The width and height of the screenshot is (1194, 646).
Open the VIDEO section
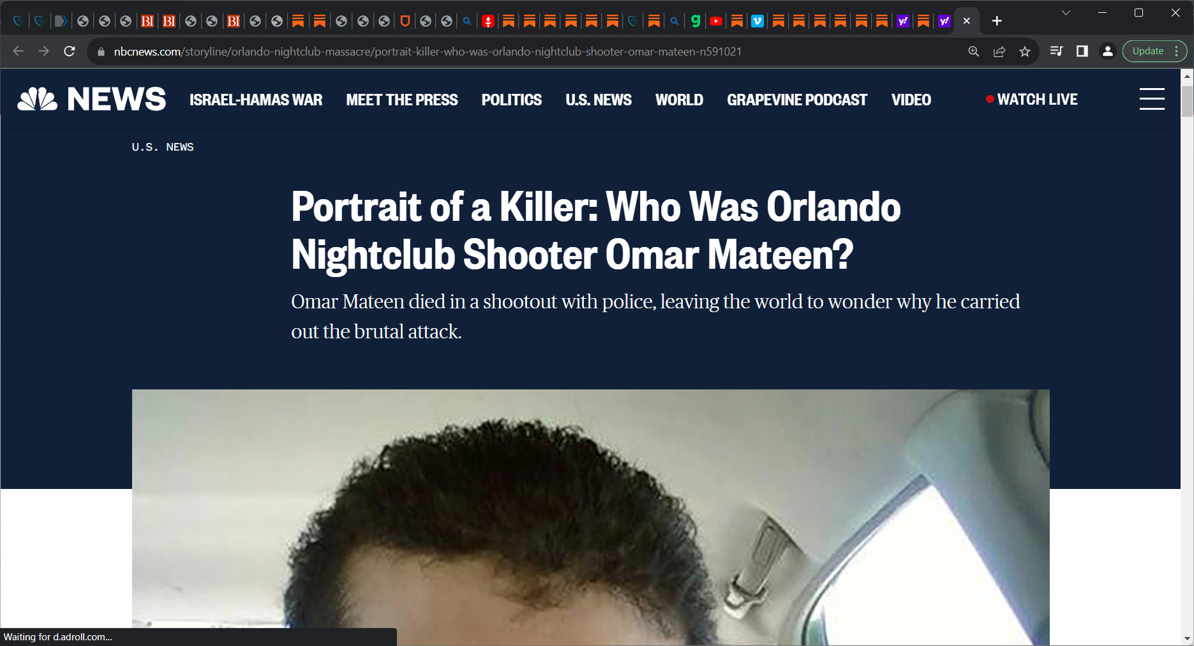pyautogui.click(x=911, y=100)
